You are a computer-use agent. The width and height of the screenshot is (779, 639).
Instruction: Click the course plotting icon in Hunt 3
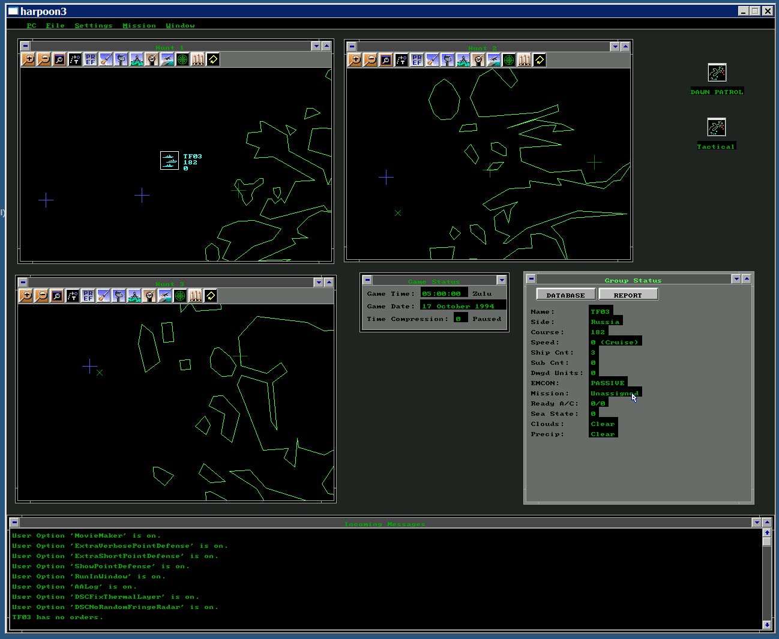pos(72,295)
